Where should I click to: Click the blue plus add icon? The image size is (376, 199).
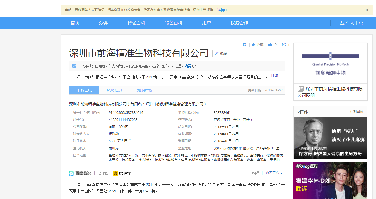245,44
